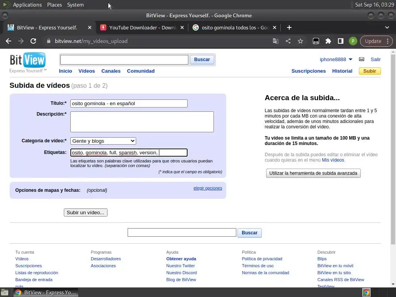Open the Chrome three-dot menu

pos(387,41)
